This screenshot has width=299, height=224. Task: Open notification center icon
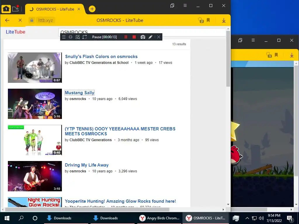coord(290,218)
